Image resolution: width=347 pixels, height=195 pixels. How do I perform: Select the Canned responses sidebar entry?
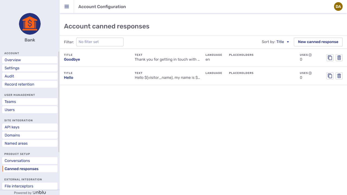coord(21,168)
